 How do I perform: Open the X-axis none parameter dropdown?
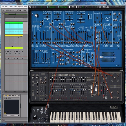pos(8,116)
